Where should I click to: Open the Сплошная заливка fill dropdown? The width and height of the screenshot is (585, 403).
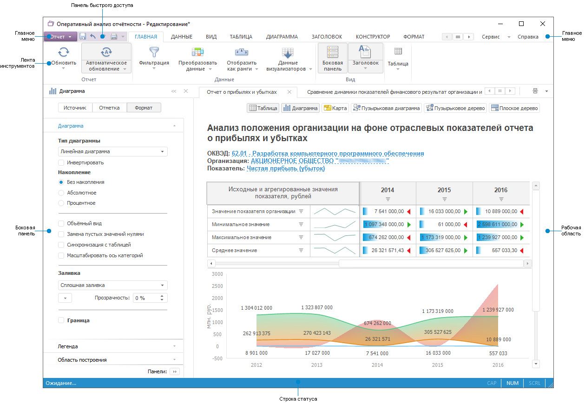(112, 286)
